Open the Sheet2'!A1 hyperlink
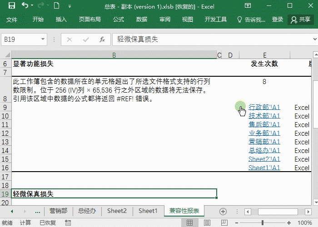The width and height of the screenshot is (318, 227). (264, 159)
